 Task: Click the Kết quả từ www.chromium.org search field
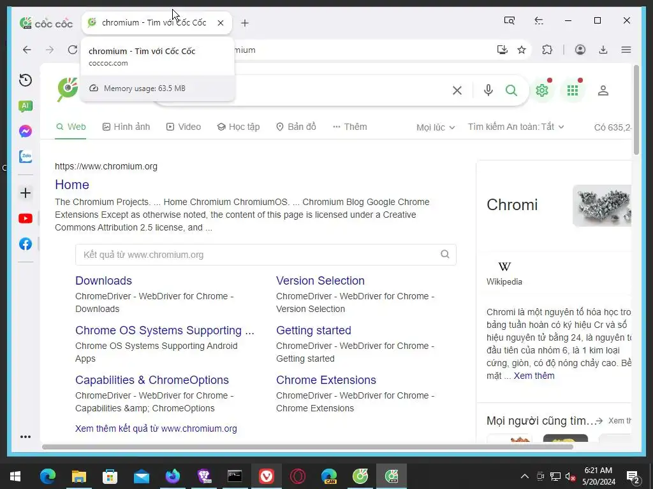pos(266,255)
